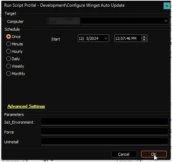Click the Computer selection combo box
This screenshot has width=172, height=162.
[x=107, y=21]
